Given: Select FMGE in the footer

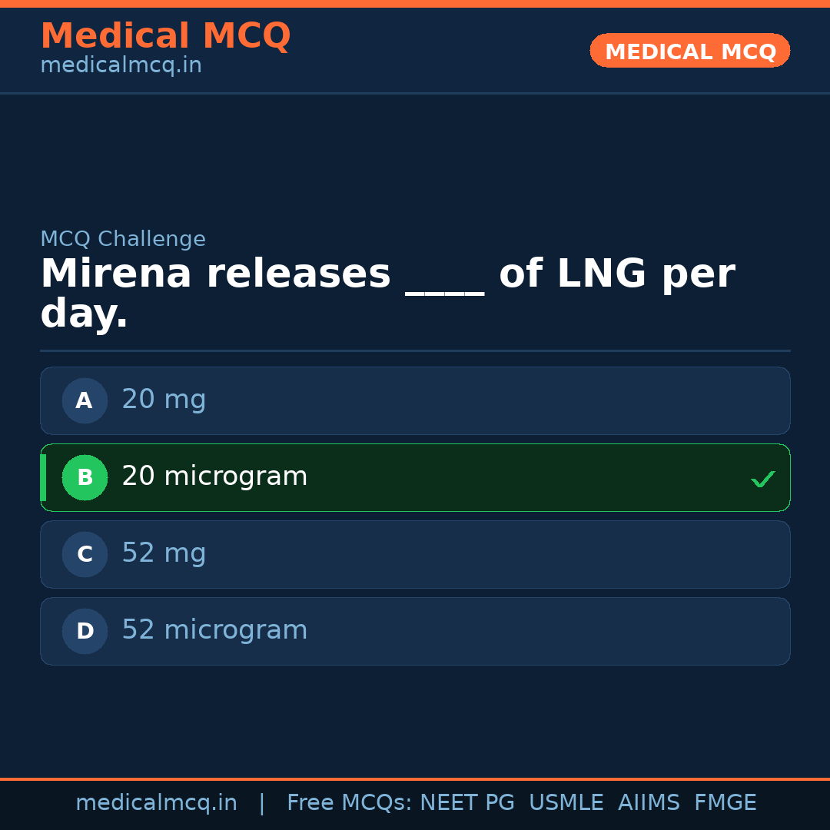Looking at the screenshot, I should tap(725, 803).
